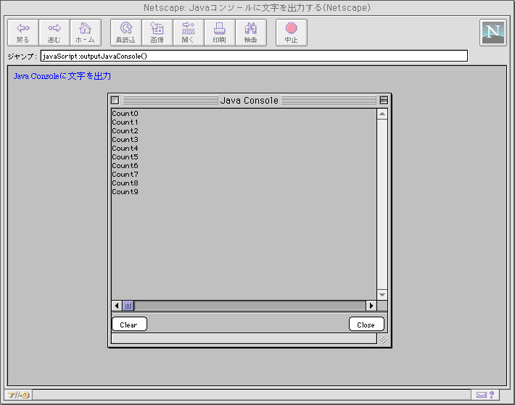Click the console's horizontal scroll right arrow
The height and width of the screenshot is (405, 515).
(371, 306)
